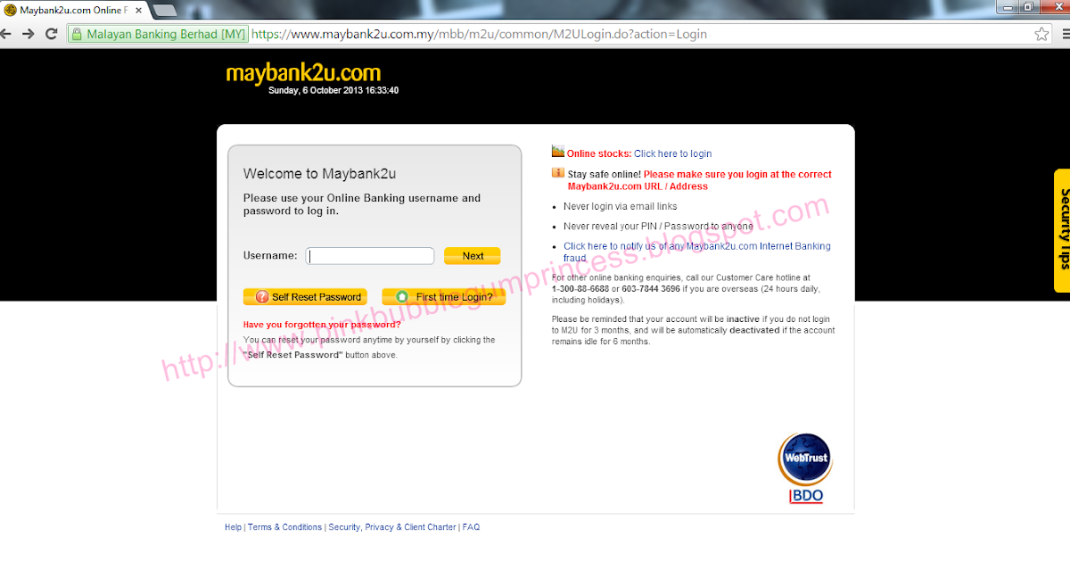The width and height of the screenshot is (1070, 562).
Task: Open the Online stocks Click here to login link
Action: point(673,153)
